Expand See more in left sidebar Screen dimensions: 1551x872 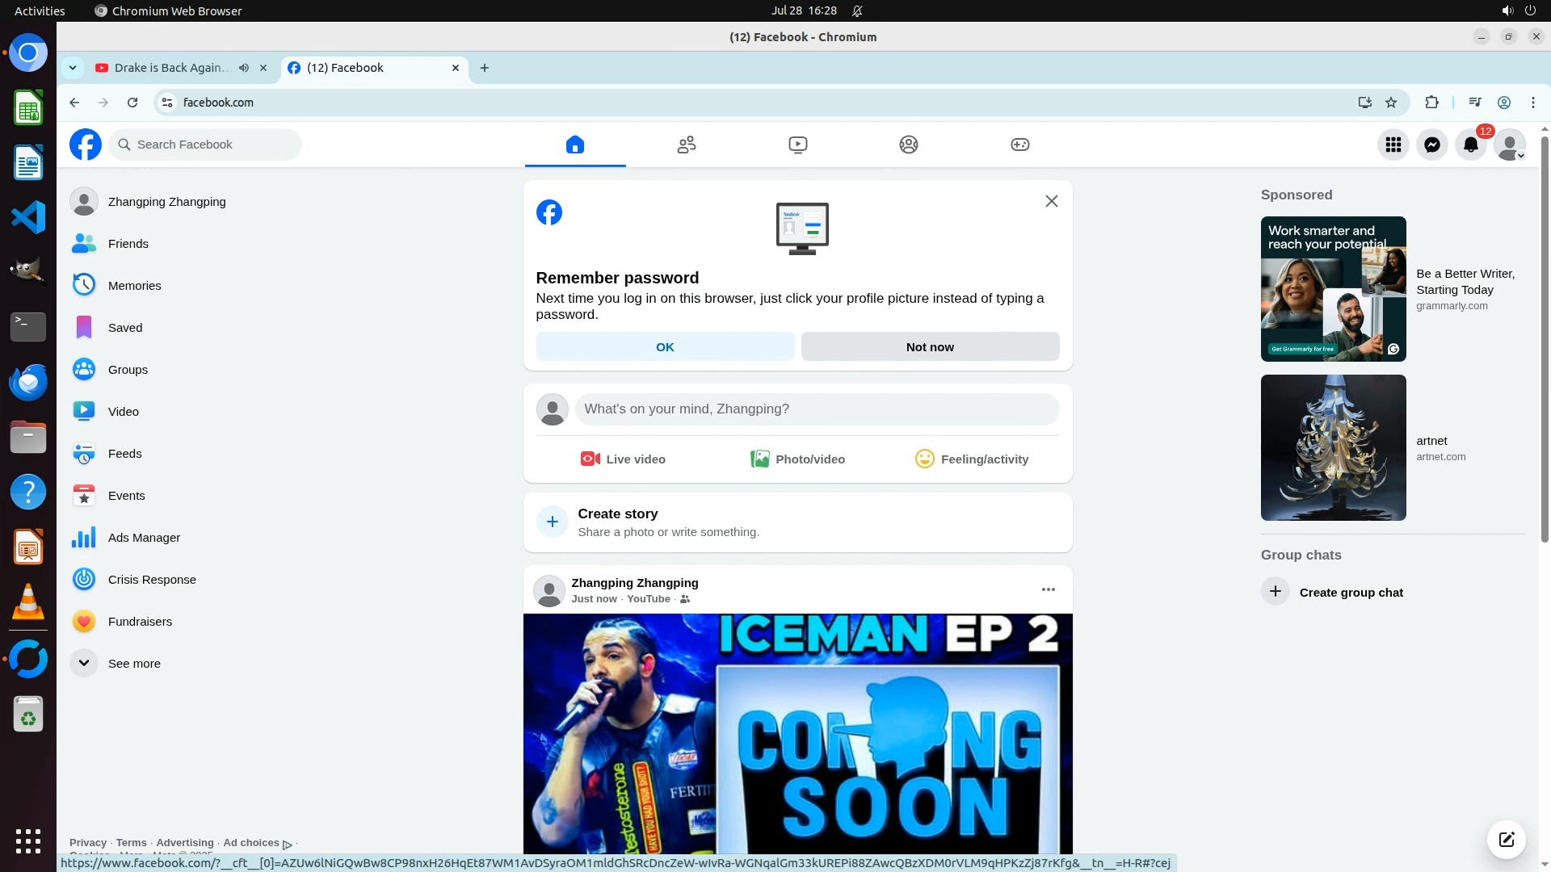[x=133, y=664]
